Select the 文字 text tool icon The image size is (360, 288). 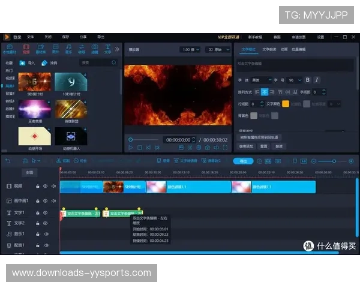coord(107,48)
